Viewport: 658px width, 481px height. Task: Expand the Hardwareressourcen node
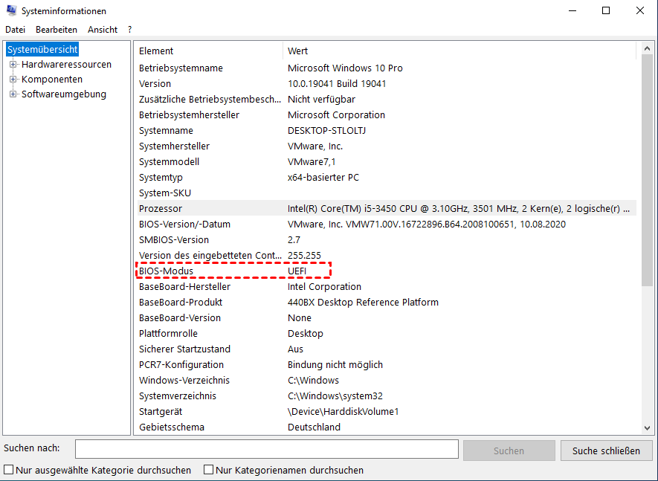[13, 65]
